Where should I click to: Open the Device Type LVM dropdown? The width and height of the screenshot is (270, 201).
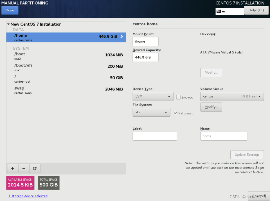pos(153,96)
